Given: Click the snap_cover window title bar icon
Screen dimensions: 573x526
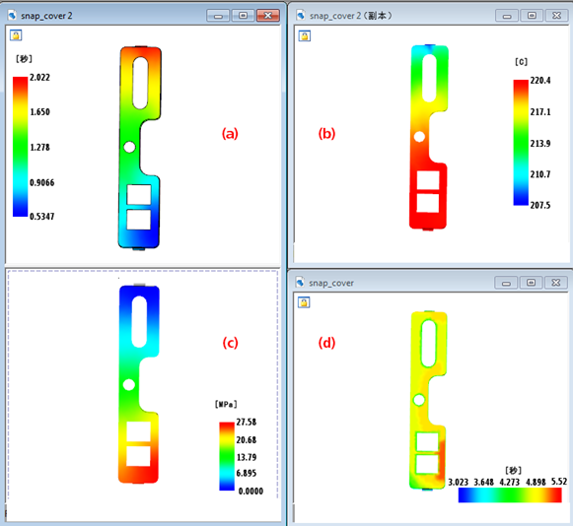Looking at the screenshot, I should click(x=300, y=282).
